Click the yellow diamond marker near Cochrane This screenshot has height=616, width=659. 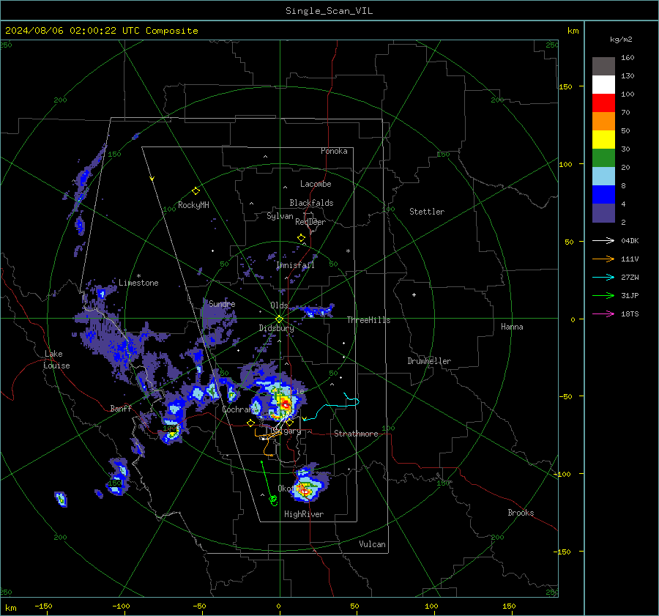(250, 423)
